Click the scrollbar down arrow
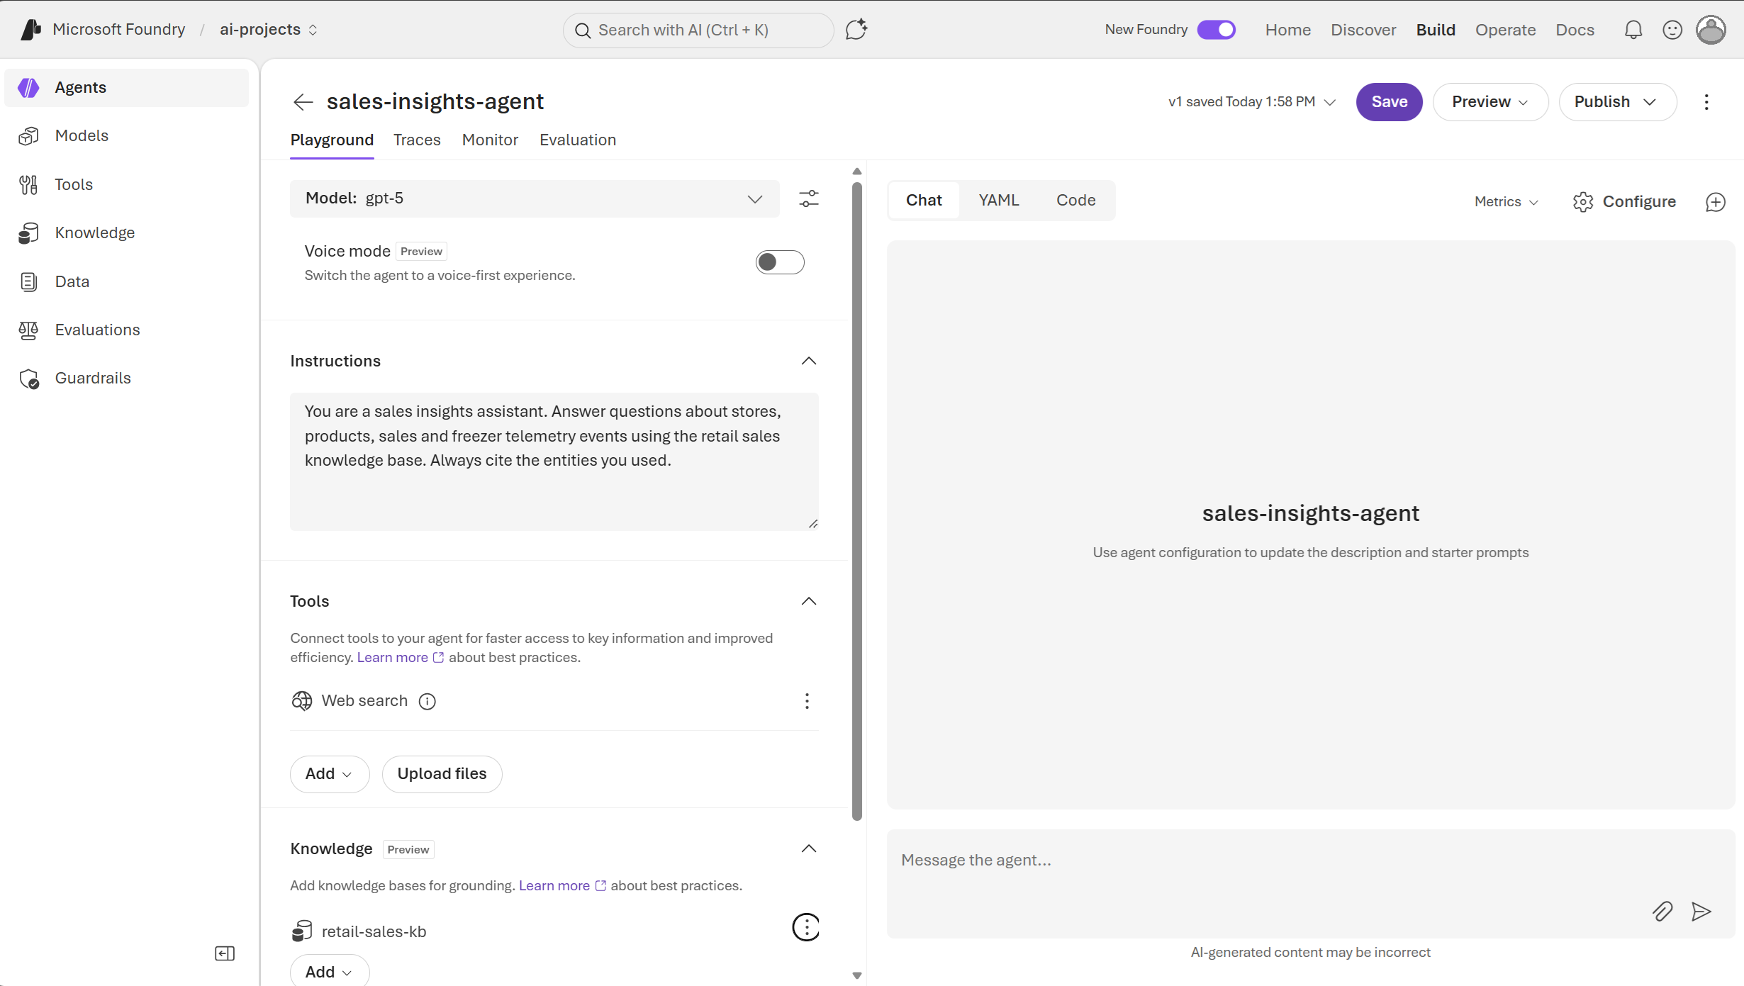Image resolution: width=1744 pixels, height=986 pixels. point(857,975)
